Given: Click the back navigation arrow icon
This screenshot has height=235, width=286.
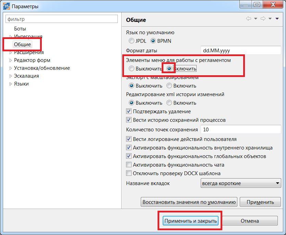Looking at the screenshot, I should 249,18.
